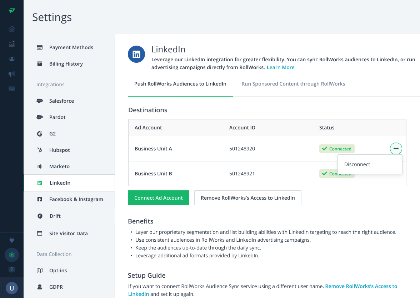Click the Billing History archive icon
420x298 pixels.
coord(40,63)
